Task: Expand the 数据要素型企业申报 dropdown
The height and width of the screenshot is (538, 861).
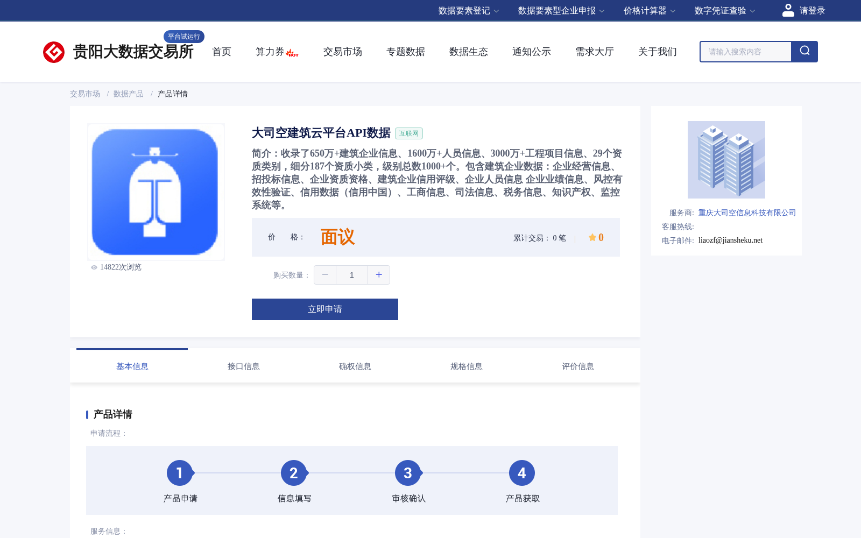Action: pyautogui.click(x=561, y=11)
